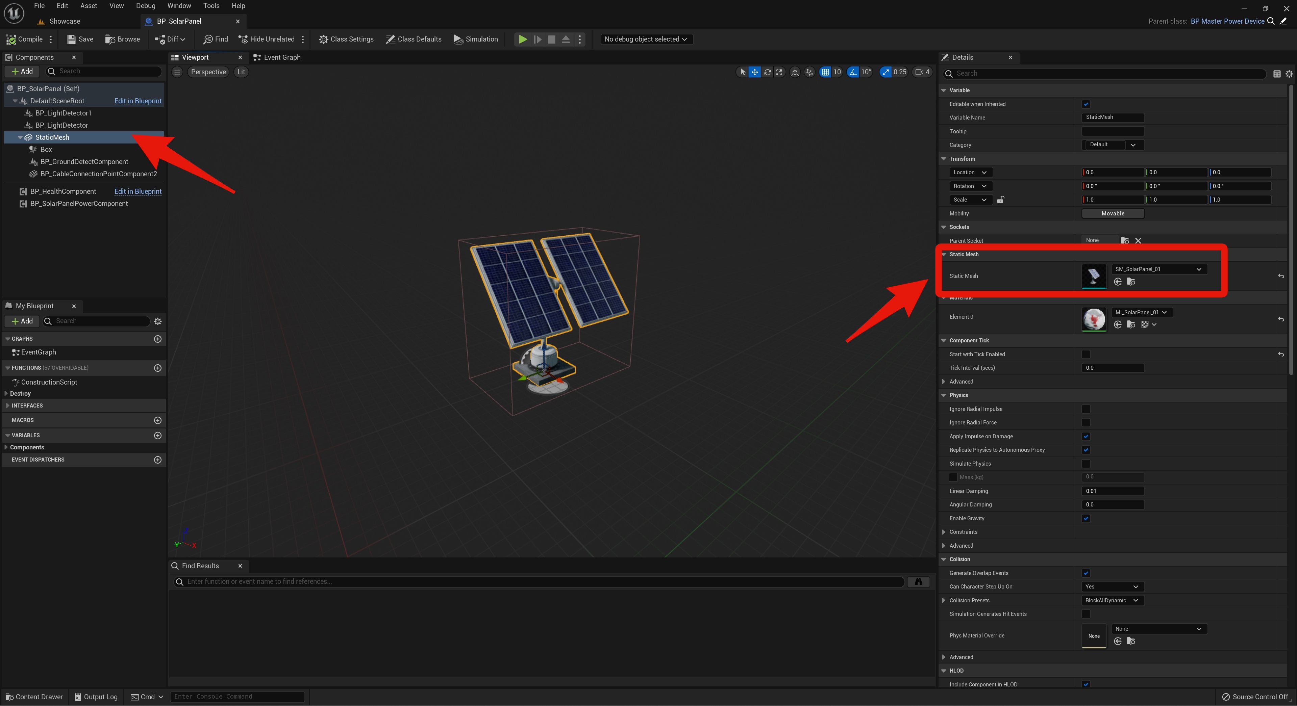Collapse the Physics section
Viewport: 1297px width, 706px height.
click(944, 395)
